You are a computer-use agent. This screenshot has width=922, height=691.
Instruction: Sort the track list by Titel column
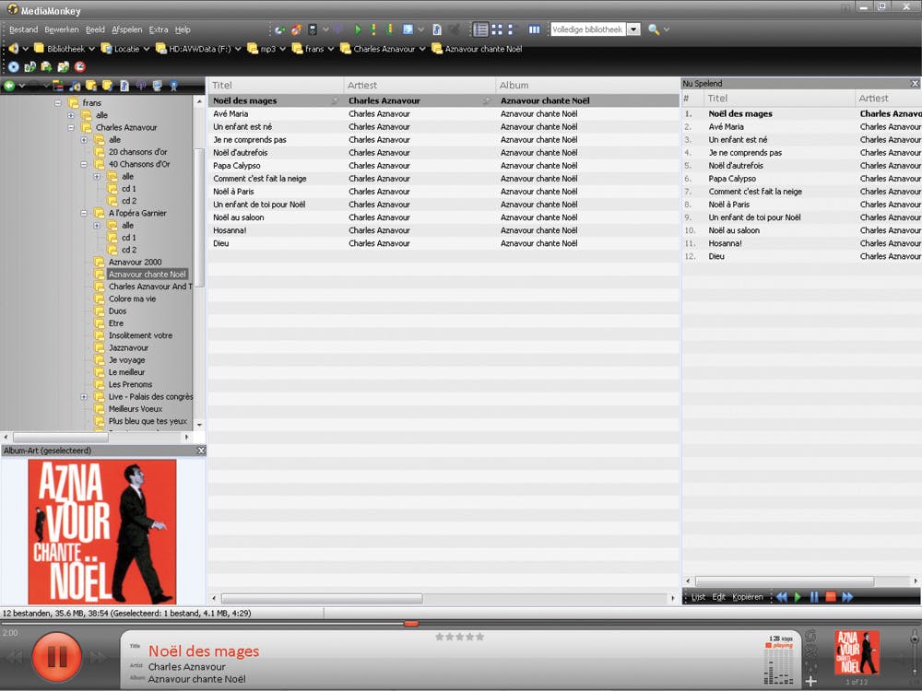(x=276, y=85)
